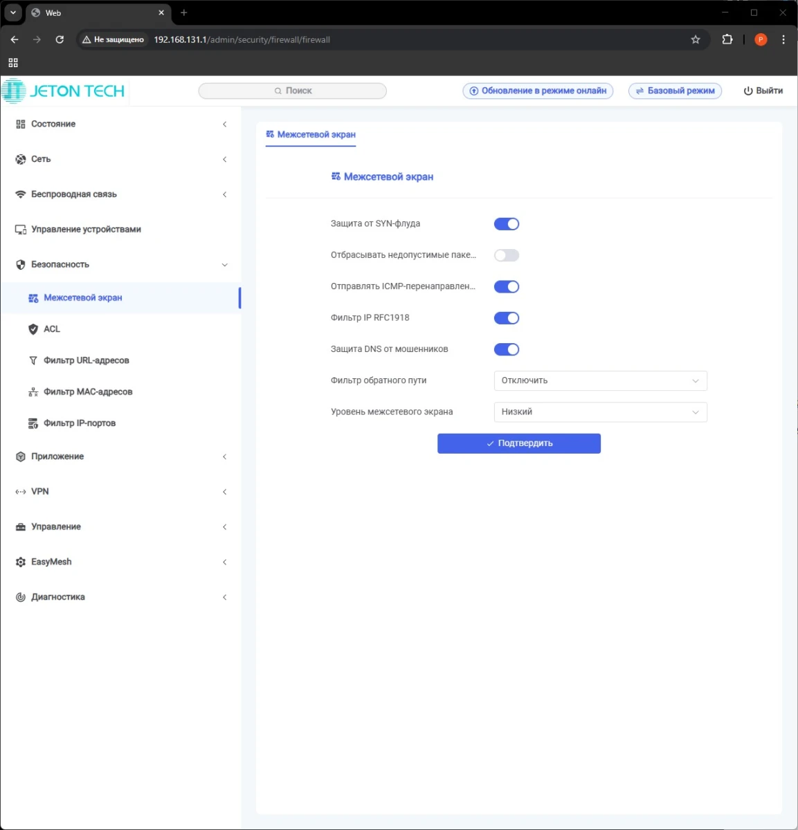The width and height of the screenshot is (798, 830).
Task: Click the ACL shield icon in sidebar
Action: [x=33, y=329]
